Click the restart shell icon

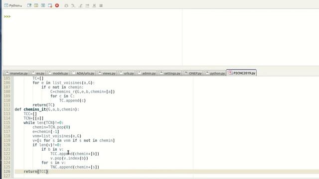click(x=43, y=5)
